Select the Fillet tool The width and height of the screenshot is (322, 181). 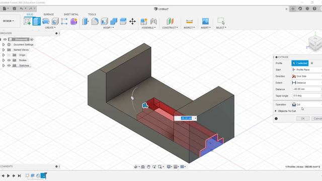pyautogui.click(x=95, y=21)
